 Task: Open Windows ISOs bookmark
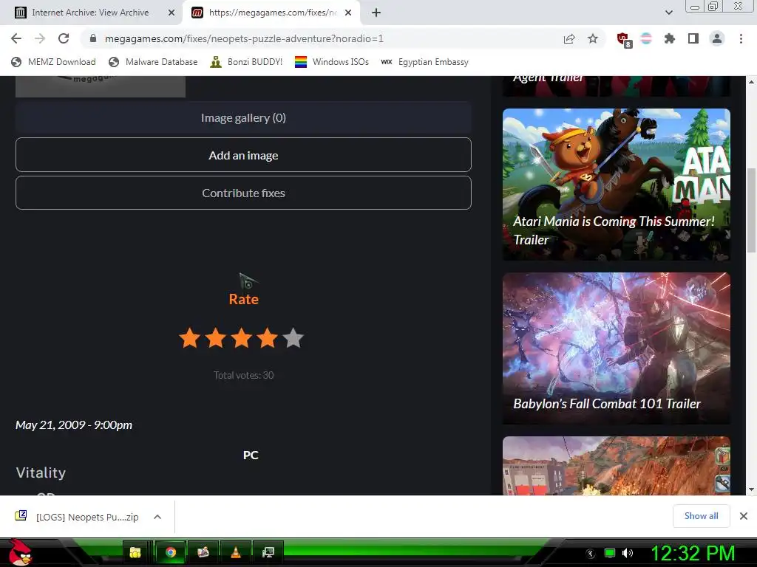(x=332, y=62)
